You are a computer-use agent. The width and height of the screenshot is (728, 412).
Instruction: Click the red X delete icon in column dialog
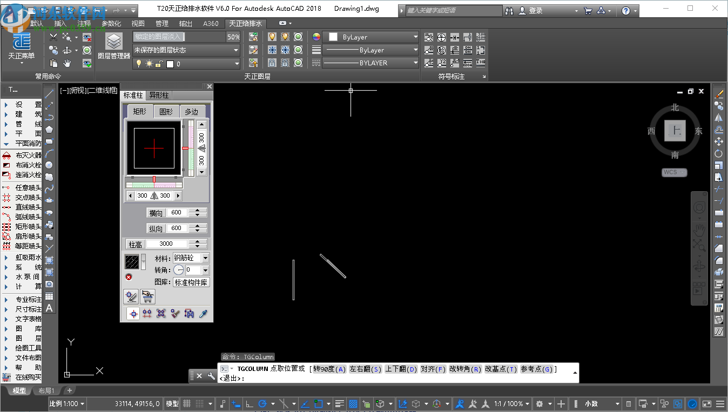pyautogui.click(x=129, y=277)
